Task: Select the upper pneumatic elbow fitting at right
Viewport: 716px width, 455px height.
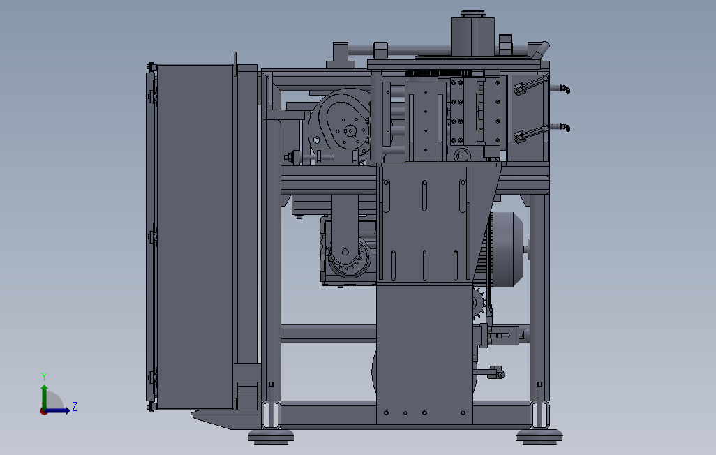Action: [565, 89]
